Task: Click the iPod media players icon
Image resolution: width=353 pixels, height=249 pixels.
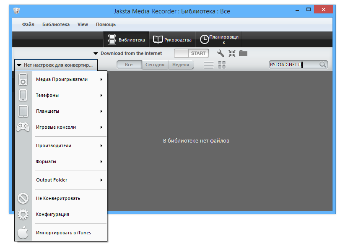Action: click(x=23, y=80)
